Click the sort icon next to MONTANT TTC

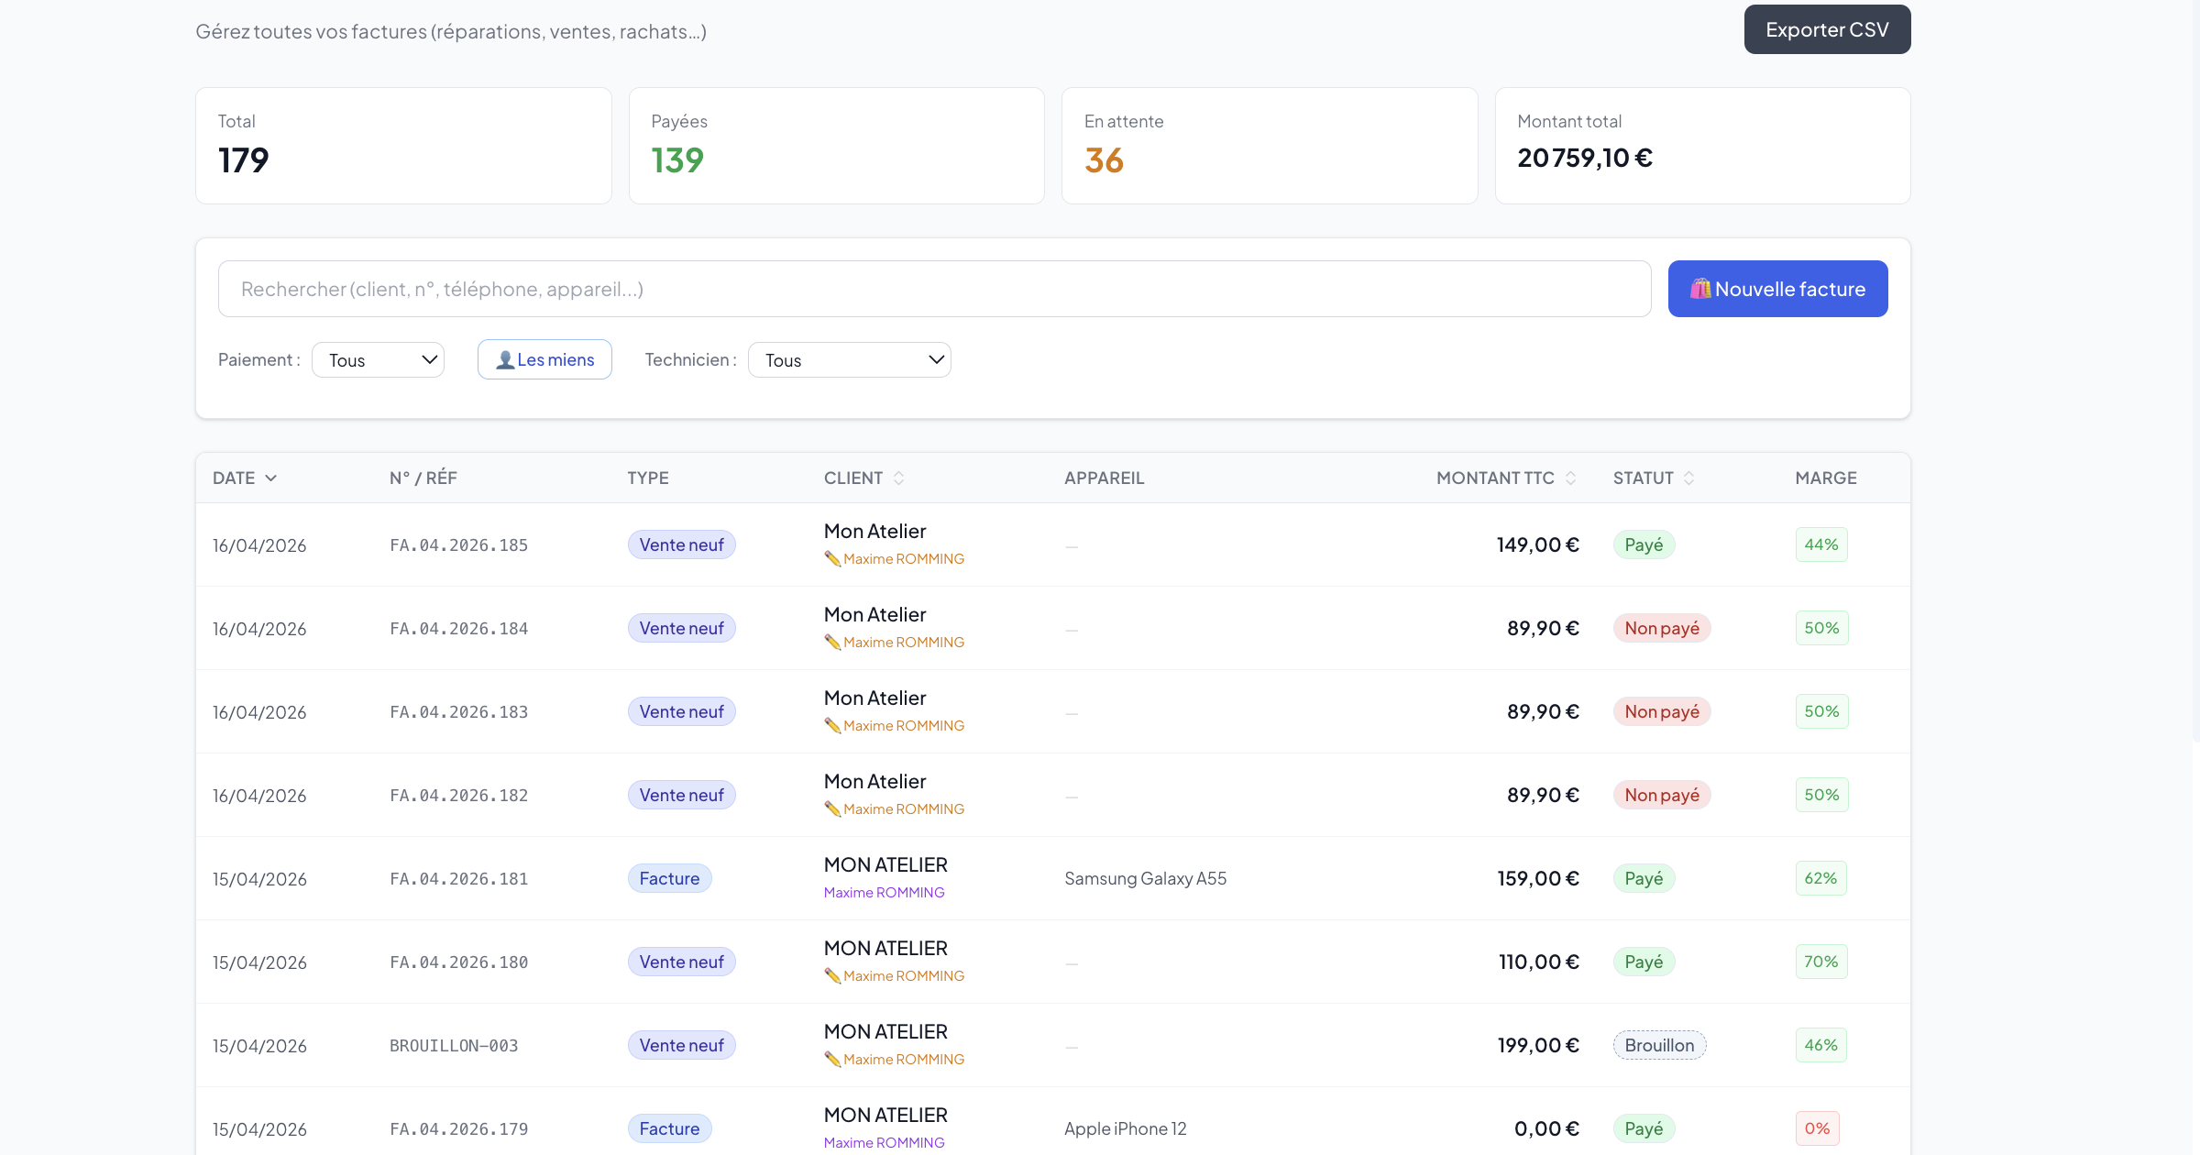(x=1570, y=478)
